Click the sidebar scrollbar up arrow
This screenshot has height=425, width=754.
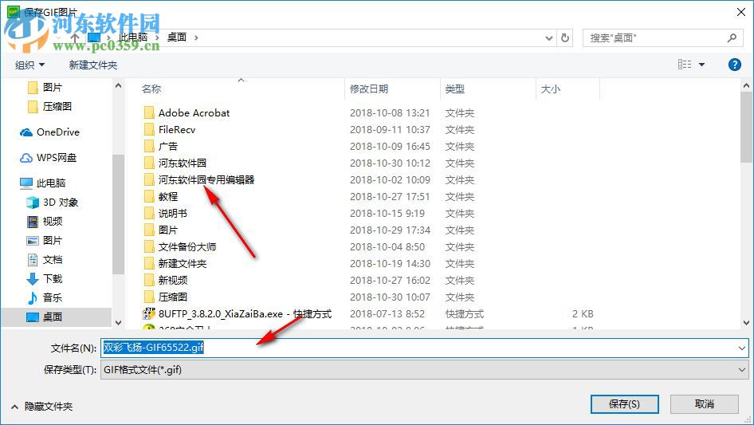click(x=118, y=86)
